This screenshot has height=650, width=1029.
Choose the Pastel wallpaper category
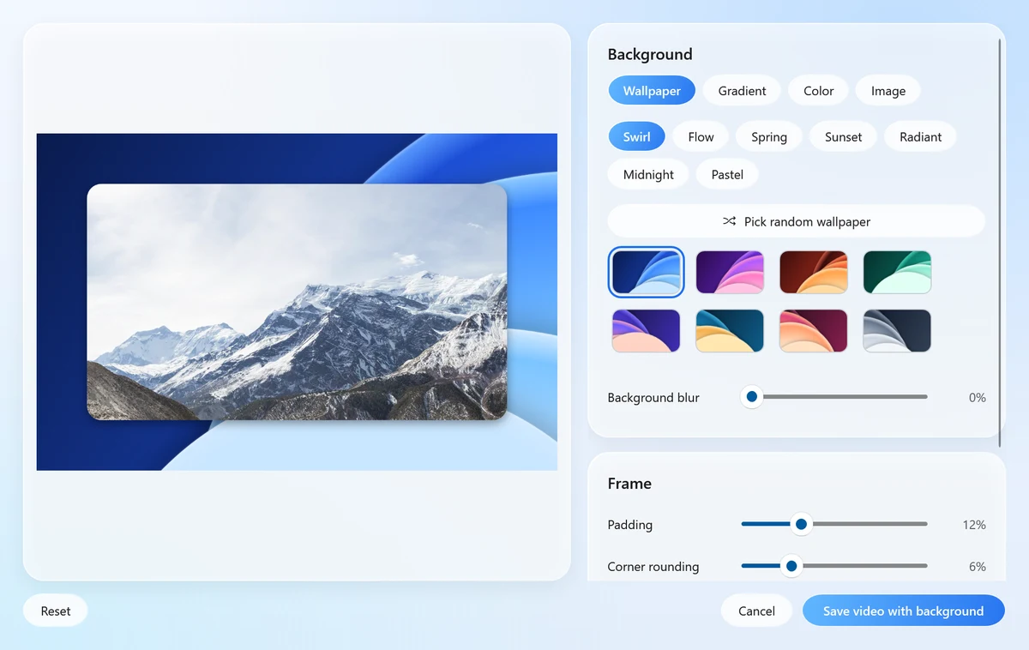pos(726,174)
